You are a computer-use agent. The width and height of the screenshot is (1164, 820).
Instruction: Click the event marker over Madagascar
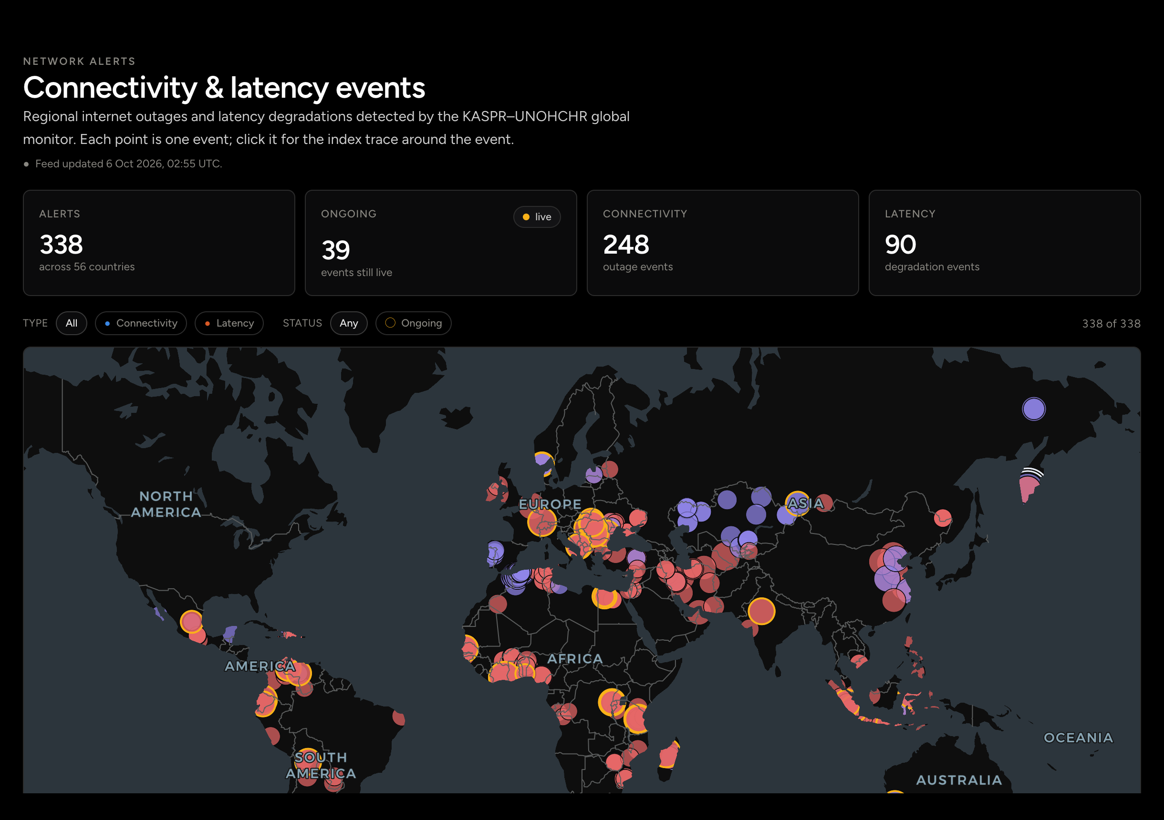[x=669, y=755]
